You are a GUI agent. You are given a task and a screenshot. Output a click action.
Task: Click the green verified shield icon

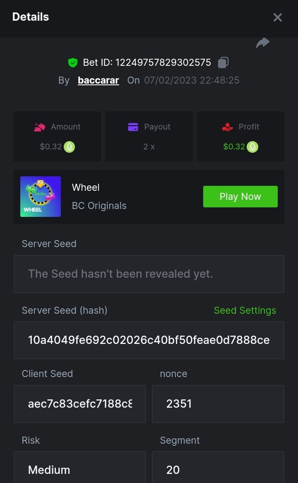pyautogui.click(x=73, y=63)
